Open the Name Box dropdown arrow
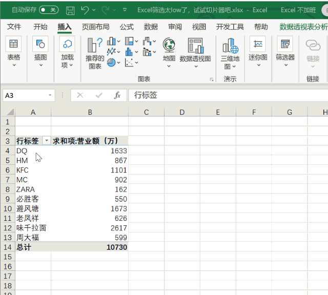 tap(50, 95)
